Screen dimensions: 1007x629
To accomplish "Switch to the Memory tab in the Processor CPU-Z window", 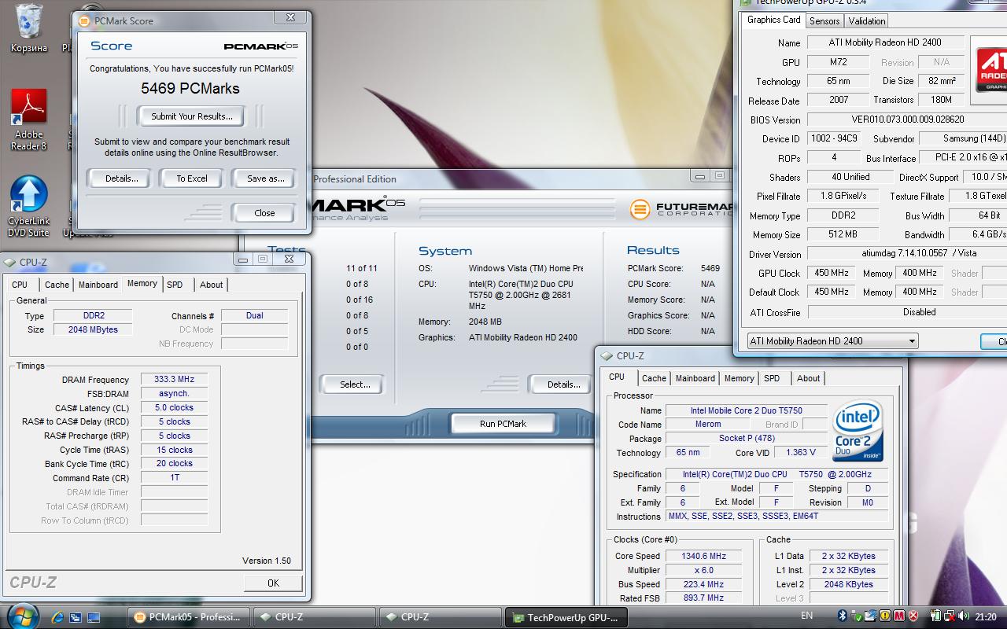I will click(739, 378).
